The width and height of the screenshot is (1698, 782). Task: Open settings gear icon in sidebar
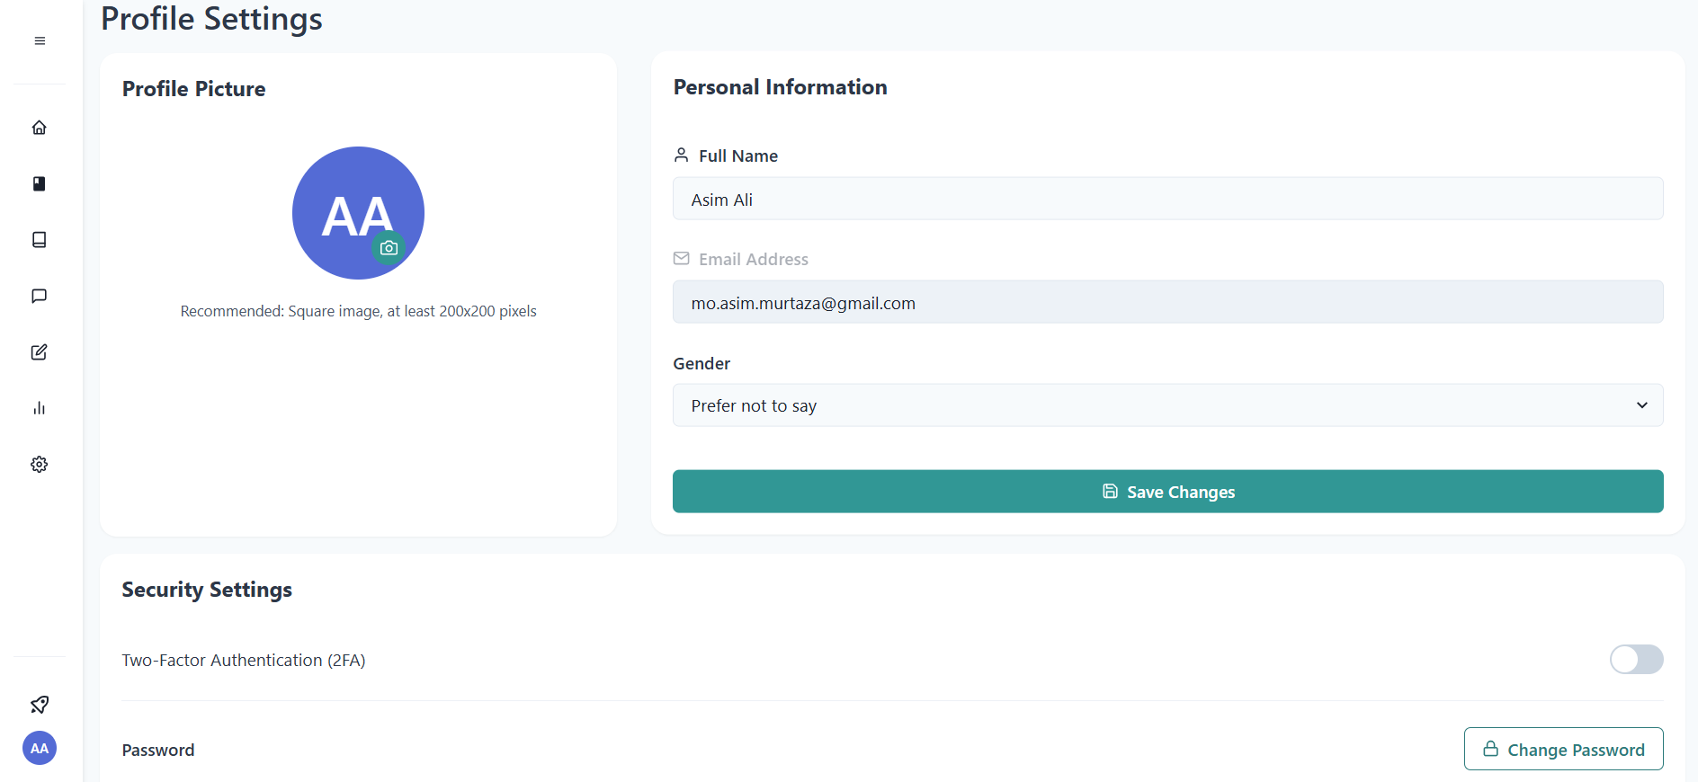tap(40, 465)
